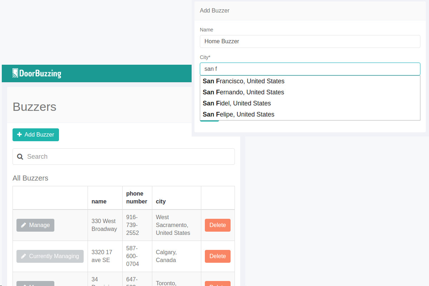Screen dimensions: 429x286
Task: Manage the 330 West Broadway buzzer
Action: [35, 225]
